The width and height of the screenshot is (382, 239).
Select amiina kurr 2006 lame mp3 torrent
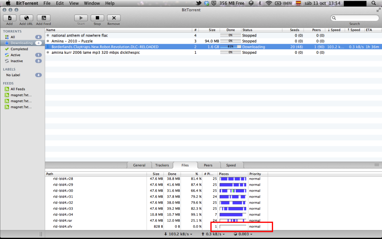coord(213,52)
